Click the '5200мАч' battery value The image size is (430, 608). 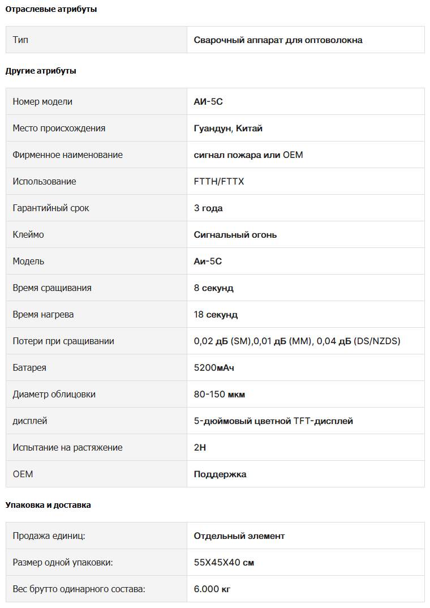[214, 367]
